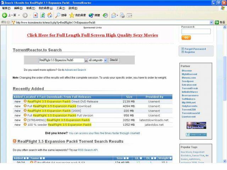Click the latestdownloads.net provider text
The height and width of the screenshot is (170, 227).
154,120
